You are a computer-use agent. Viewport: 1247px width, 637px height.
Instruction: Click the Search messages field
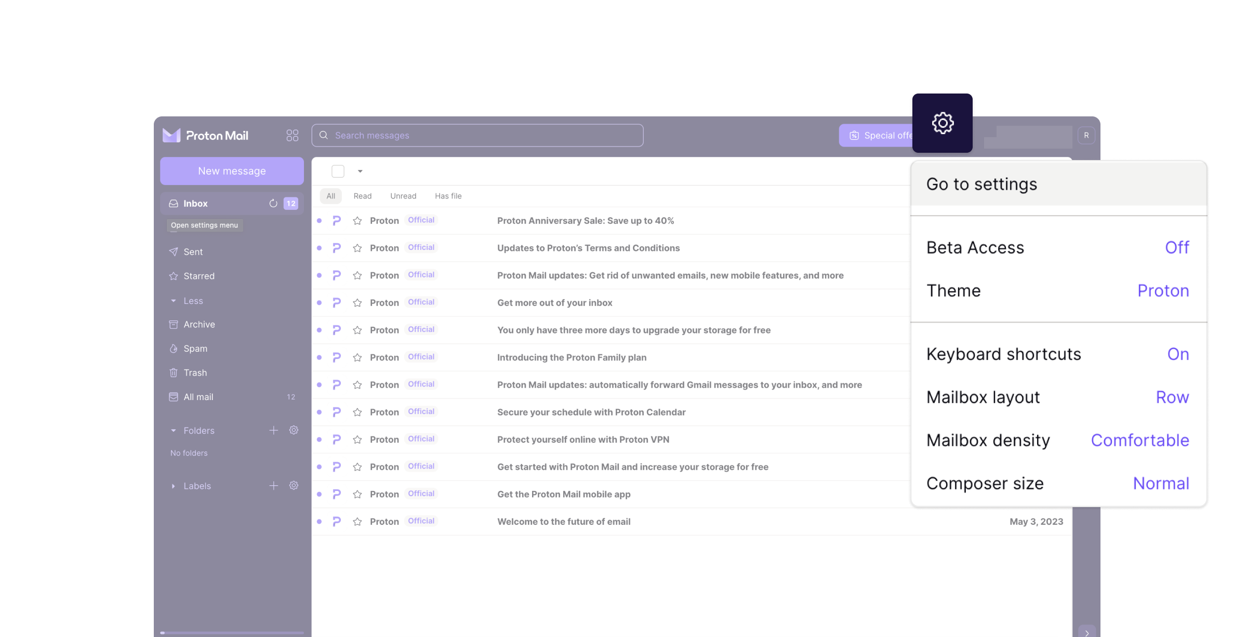pos(477,136)
